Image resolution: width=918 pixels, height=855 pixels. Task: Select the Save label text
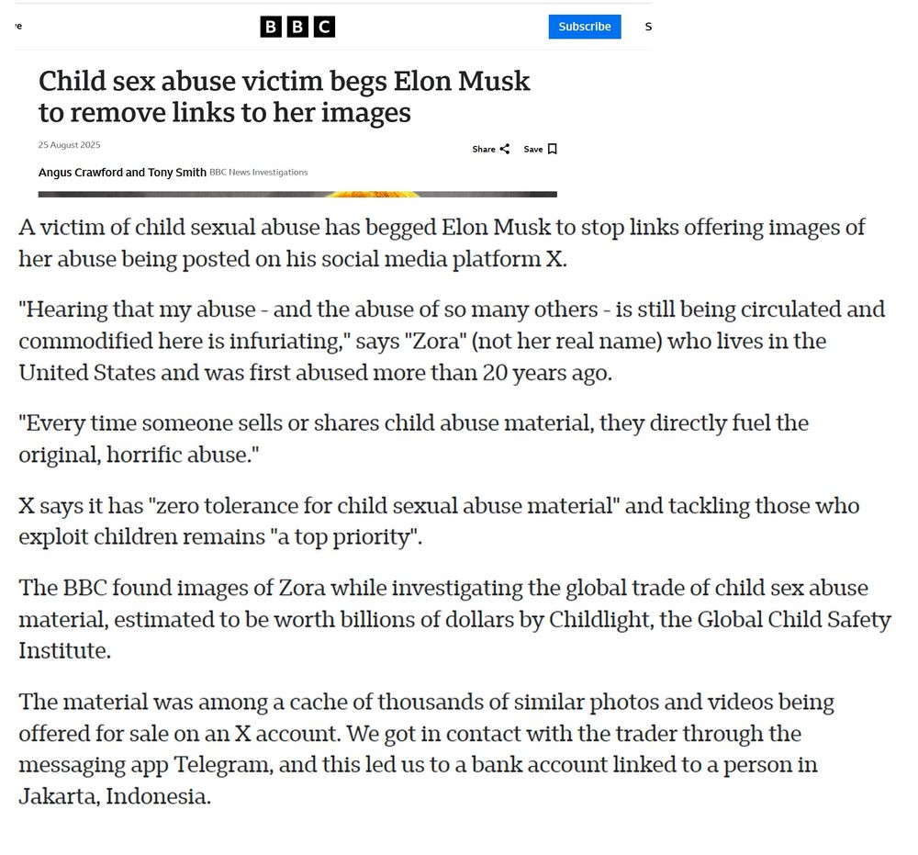click(532, 150)
